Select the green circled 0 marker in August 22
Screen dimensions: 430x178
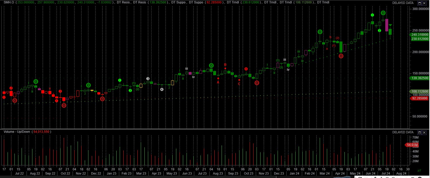coord(36,82)
